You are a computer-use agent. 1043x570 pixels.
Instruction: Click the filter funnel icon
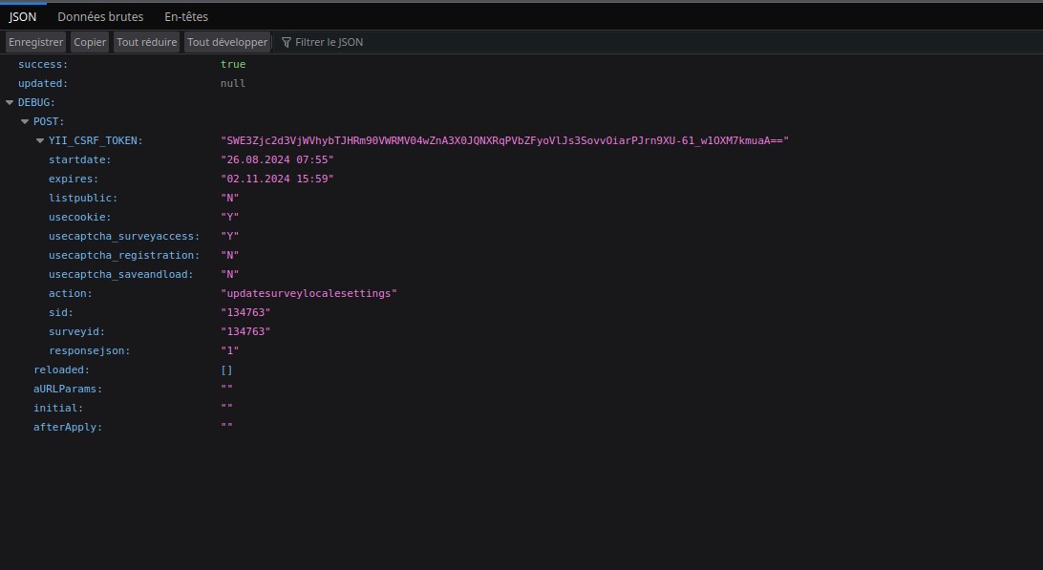[x=286, y=42]
